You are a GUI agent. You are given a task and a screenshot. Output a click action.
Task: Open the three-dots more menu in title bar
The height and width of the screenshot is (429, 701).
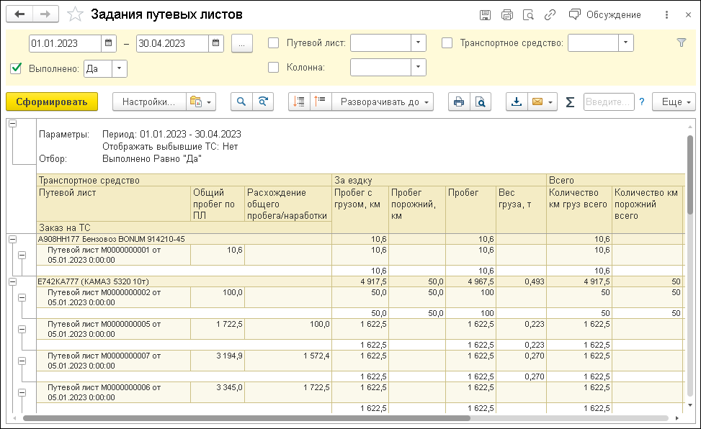pos(666,14)
